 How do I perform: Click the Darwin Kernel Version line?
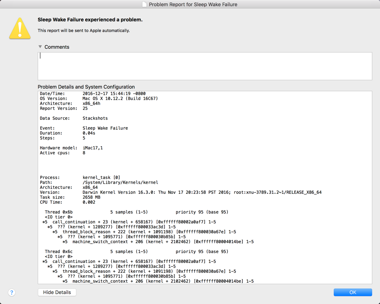[152, 192]
